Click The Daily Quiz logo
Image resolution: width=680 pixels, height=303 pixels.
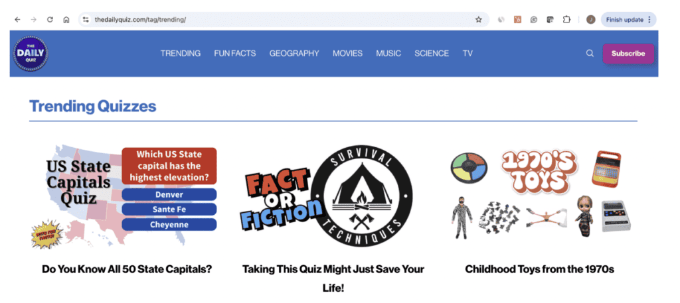tap(31, 54)
